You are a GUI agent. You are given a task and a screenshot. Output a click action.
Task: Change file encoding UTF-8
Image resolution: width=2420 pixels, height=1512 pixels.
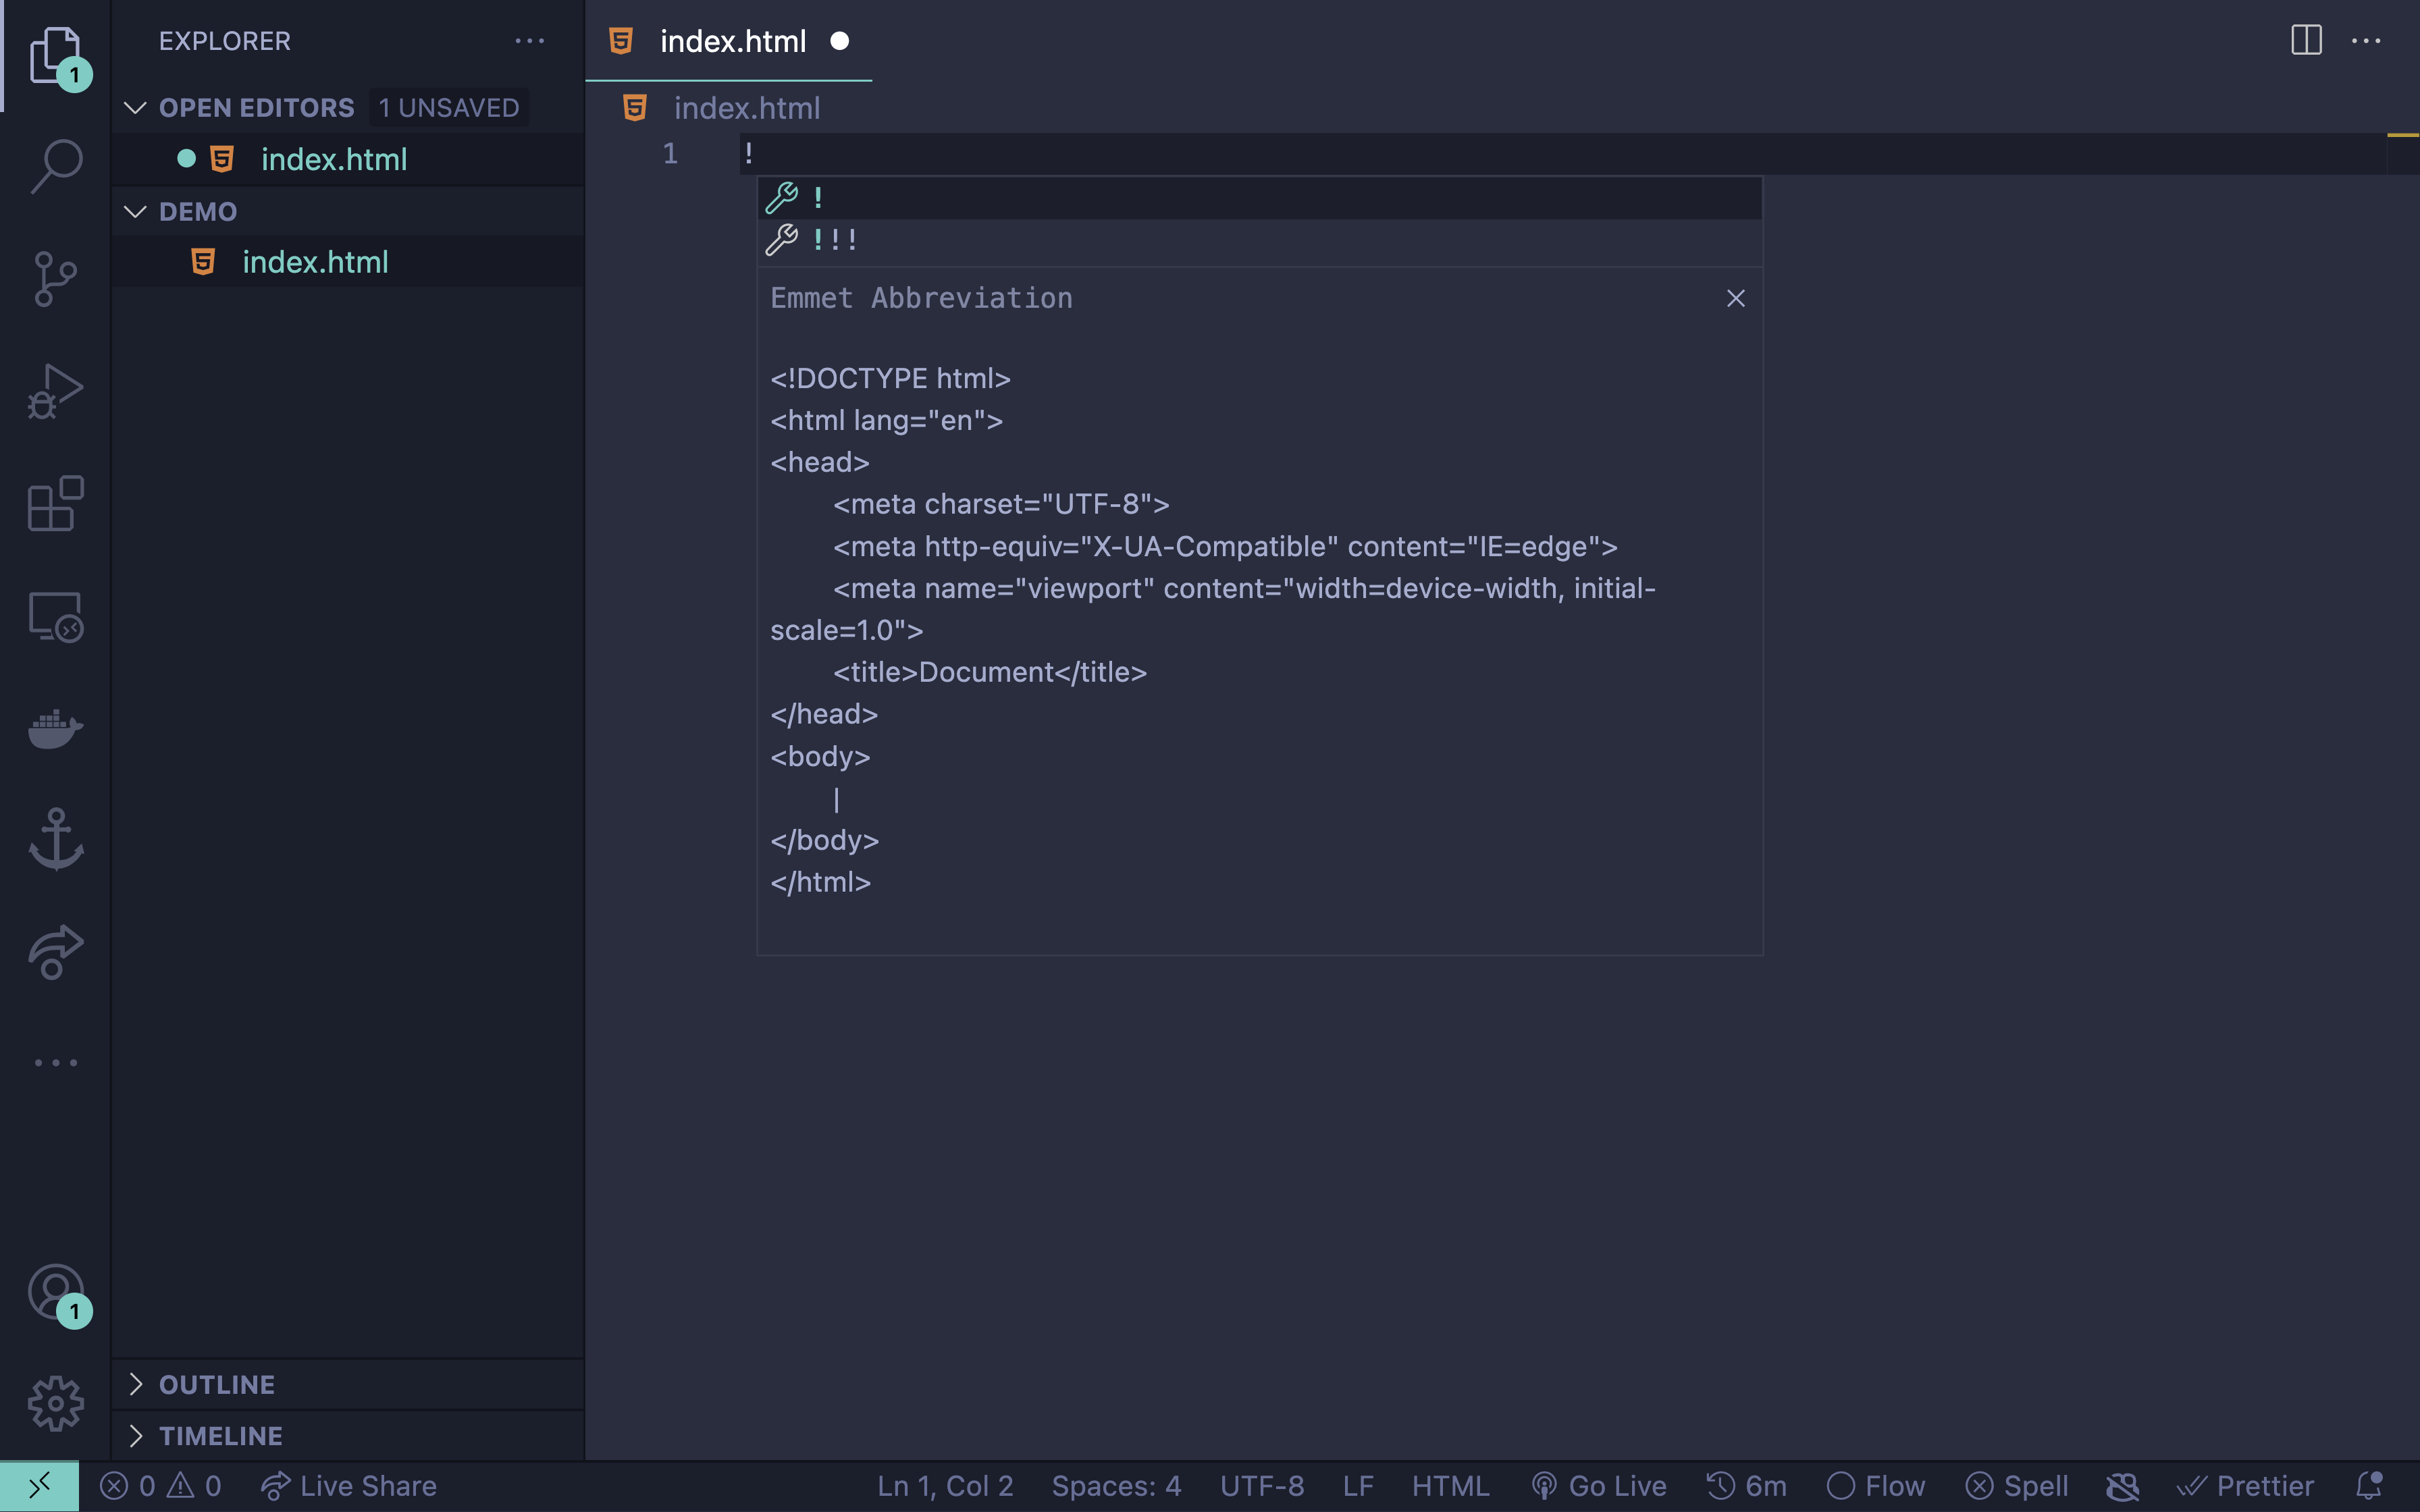[x=1262, y=1486]
